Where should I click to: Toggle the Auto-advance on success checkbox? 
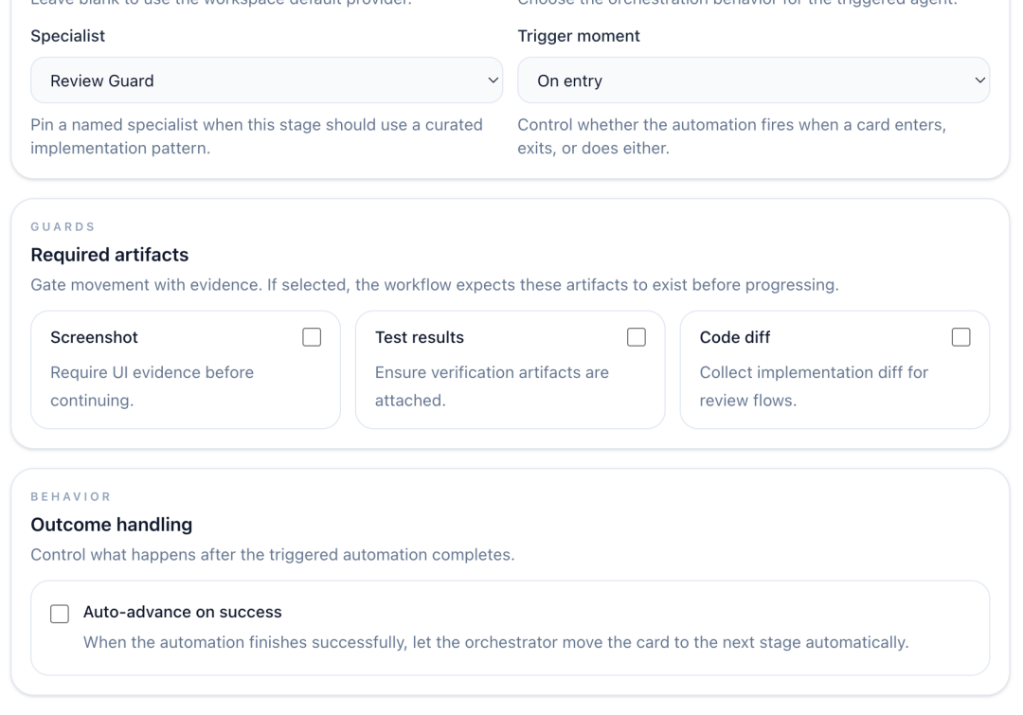[x=60, y=614]
